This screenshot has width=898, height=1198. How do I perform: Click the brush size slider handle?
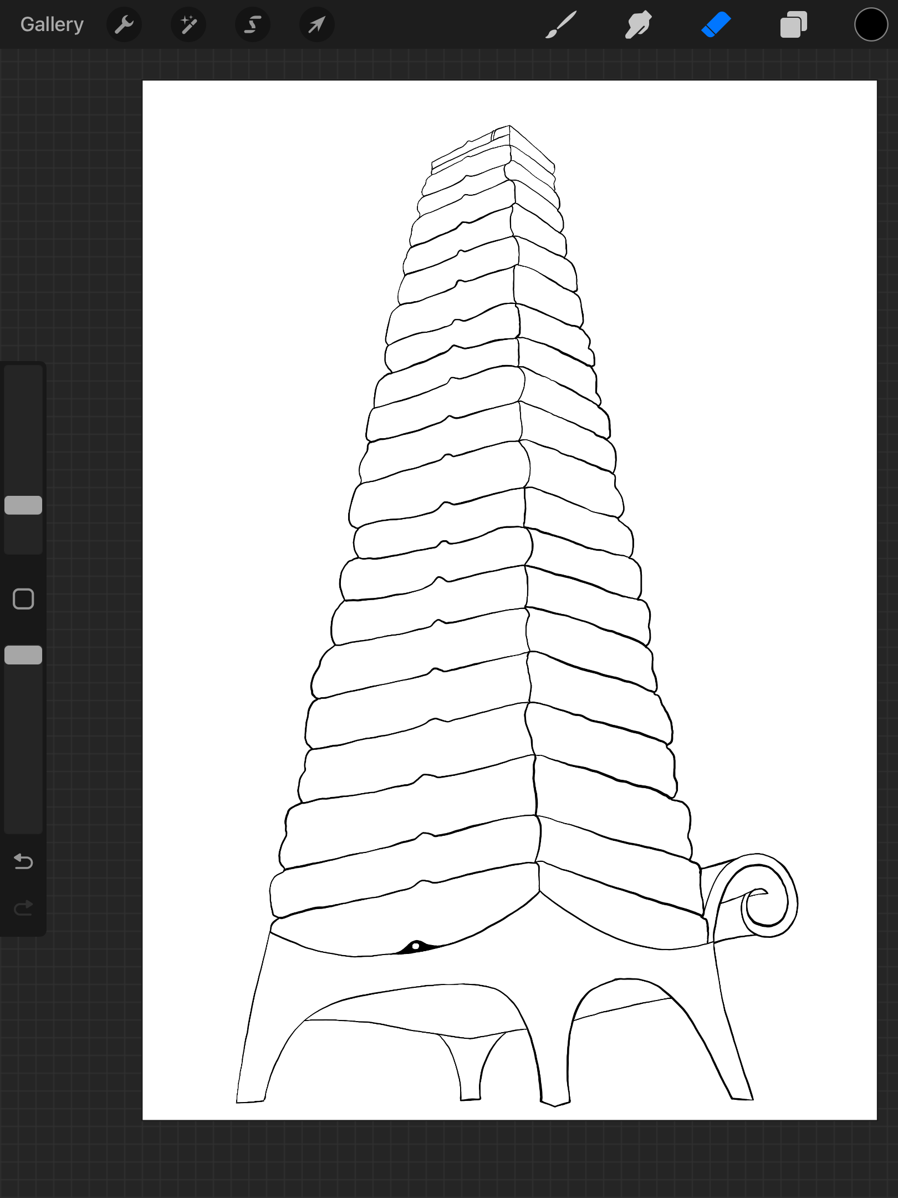(x=23, y=505)
